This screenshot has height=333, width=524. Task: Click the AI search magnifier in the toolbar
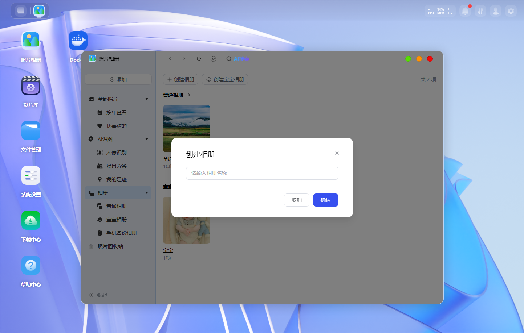(x=229, y=59)
